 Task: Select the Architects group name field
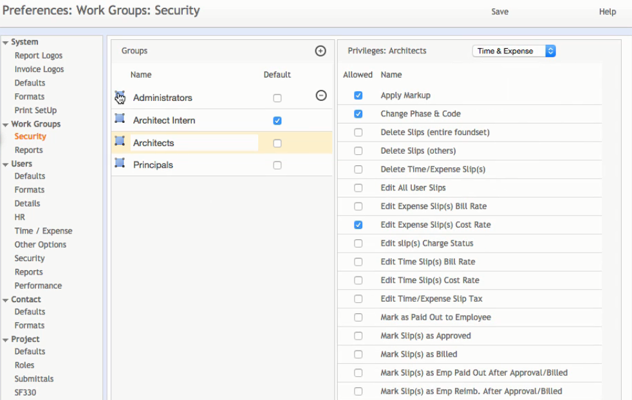click(x=194, y=143)
